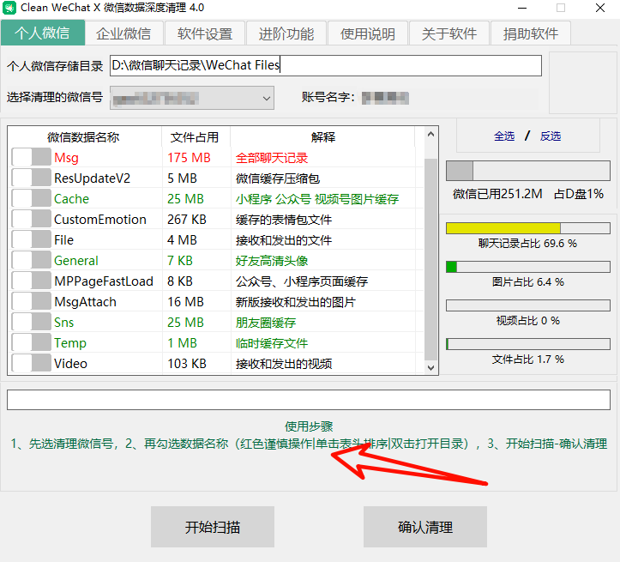Go to the 进阶功能 tab
This screenshot has height=562, width=620.
click(286, 33)
